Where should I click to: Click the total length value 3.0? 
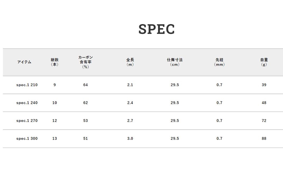[130, 139]
